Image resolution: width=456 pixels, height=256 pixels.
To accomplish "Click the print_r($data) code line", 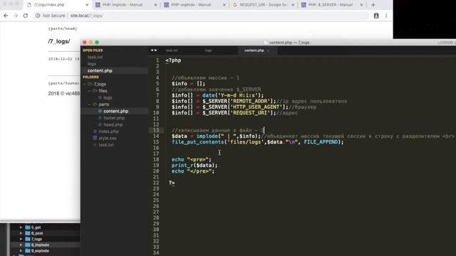I will point(195,166).
